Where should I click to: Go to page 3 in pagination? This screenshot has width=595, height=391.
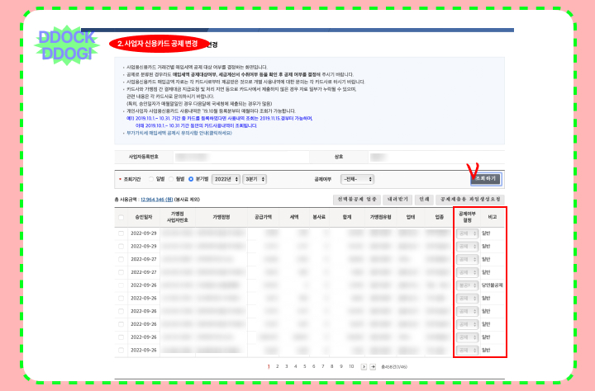(287, 366)
